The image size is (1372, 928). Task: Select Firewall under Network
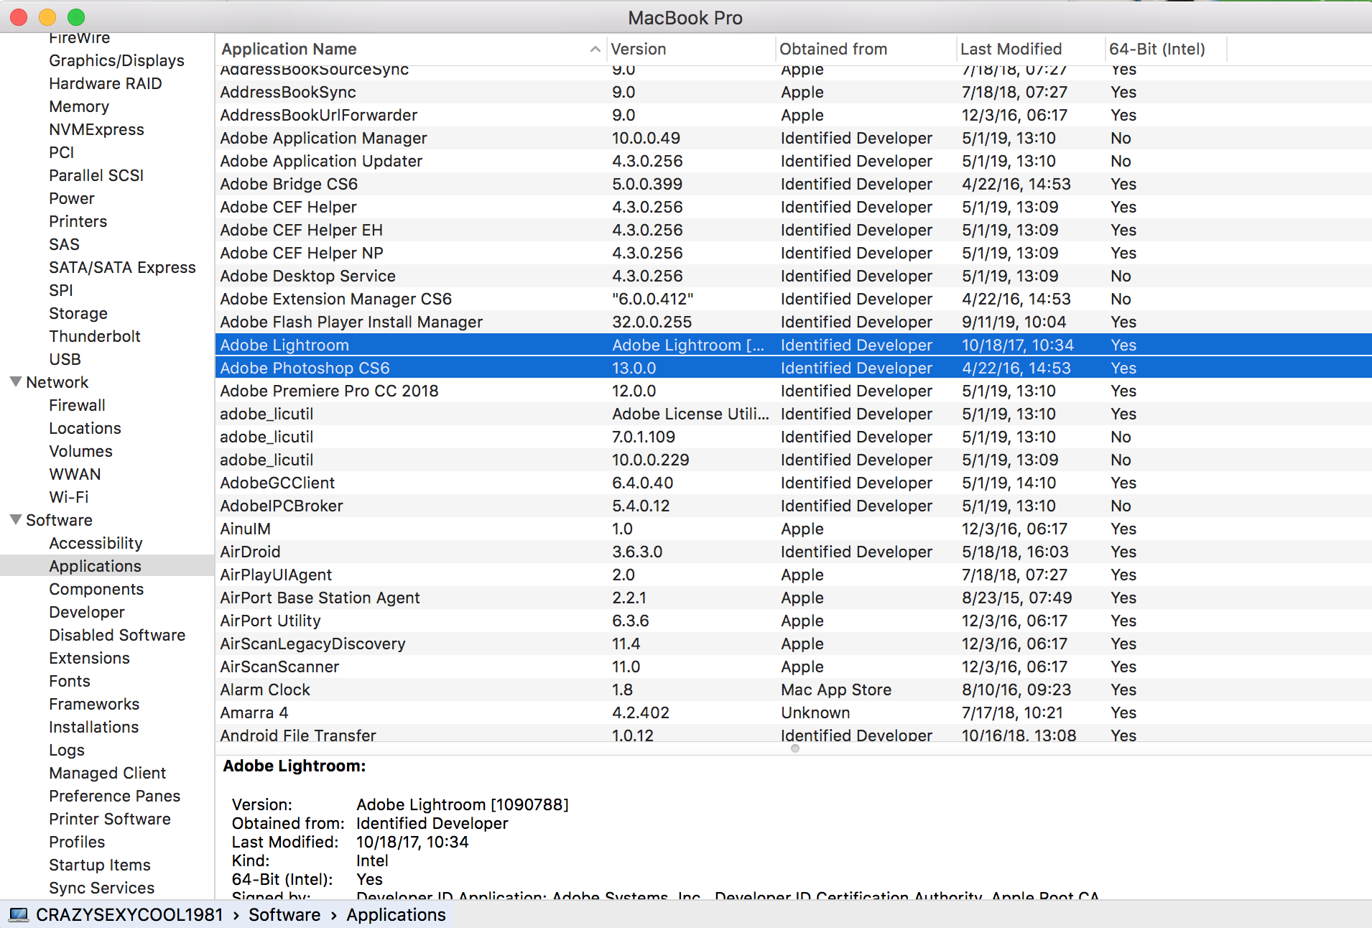point(77,405)
